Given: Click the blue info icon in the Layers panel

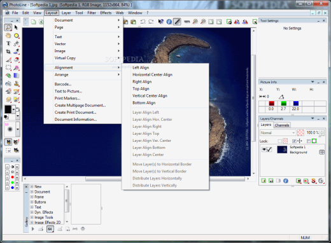Looking at the screenshot, I should tap(286, 181).
